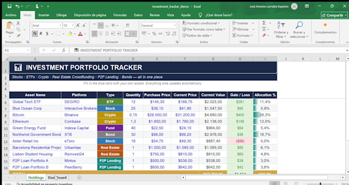Click ¿Qué desea hacer? search box
This screenshot has width=349, height=185.
219,15
